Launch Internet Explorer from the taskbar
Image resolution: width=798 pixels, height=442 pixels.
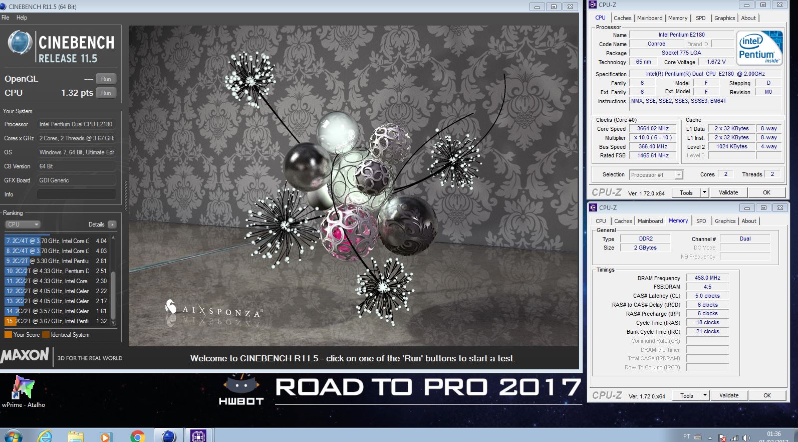pos(45,436)
